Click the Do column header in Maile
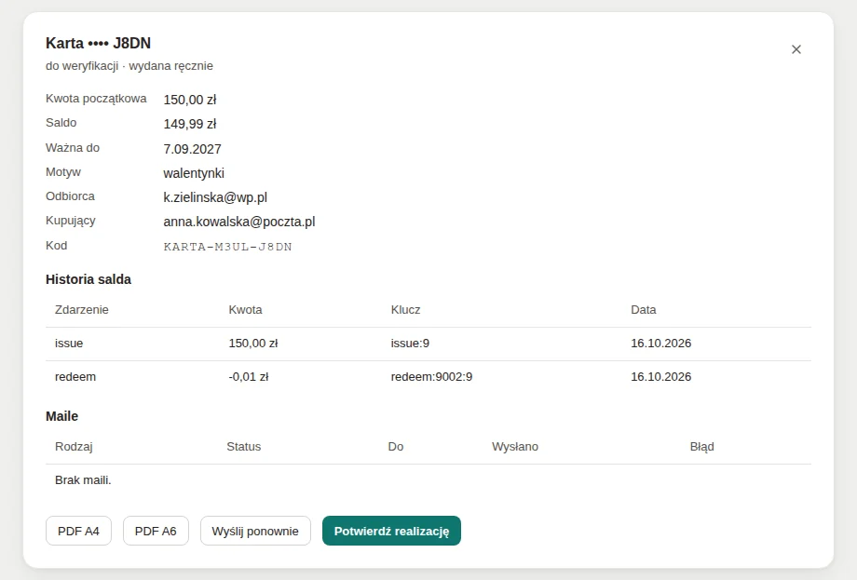857x580 pixels. [396, 447]
